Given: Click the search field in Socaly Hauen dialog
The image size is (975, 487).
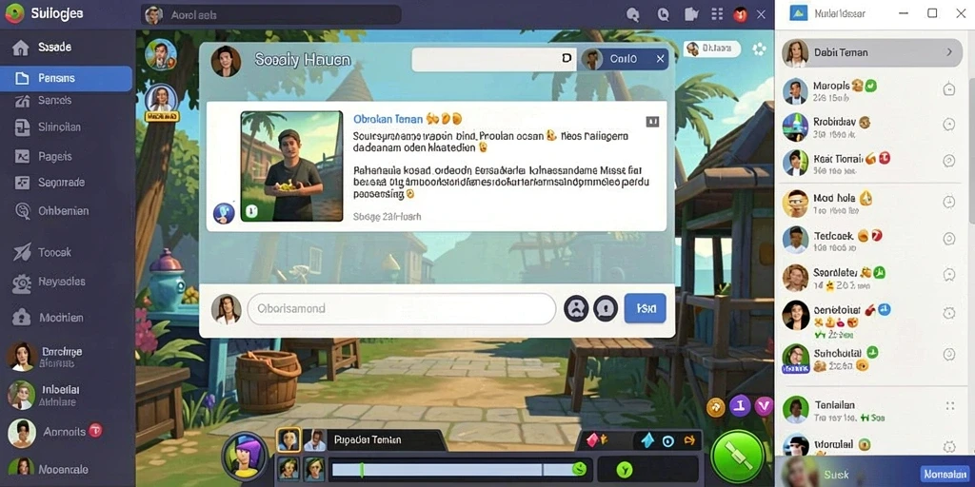Looking at the screenshot, I should click(494, 59).
